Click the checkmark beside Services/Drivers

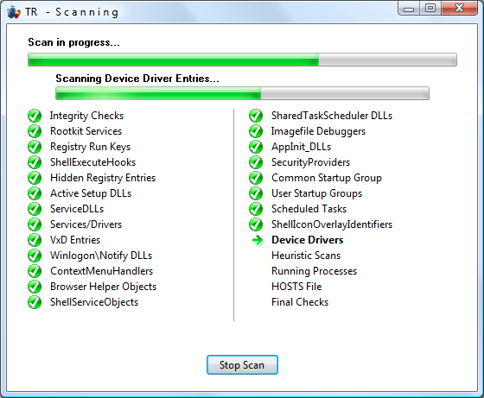click(x=35, y=224)
